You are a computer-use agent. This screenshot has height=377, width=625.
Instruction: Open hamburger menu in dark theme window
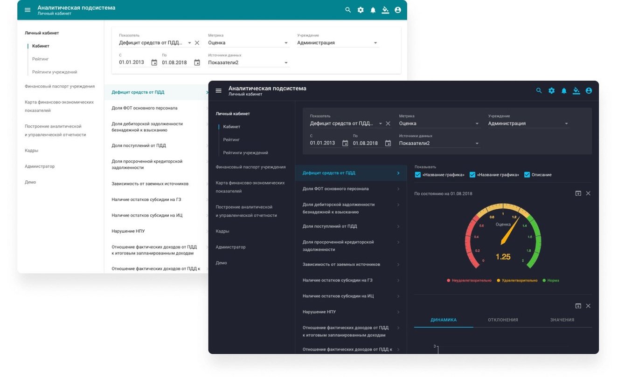218,90
